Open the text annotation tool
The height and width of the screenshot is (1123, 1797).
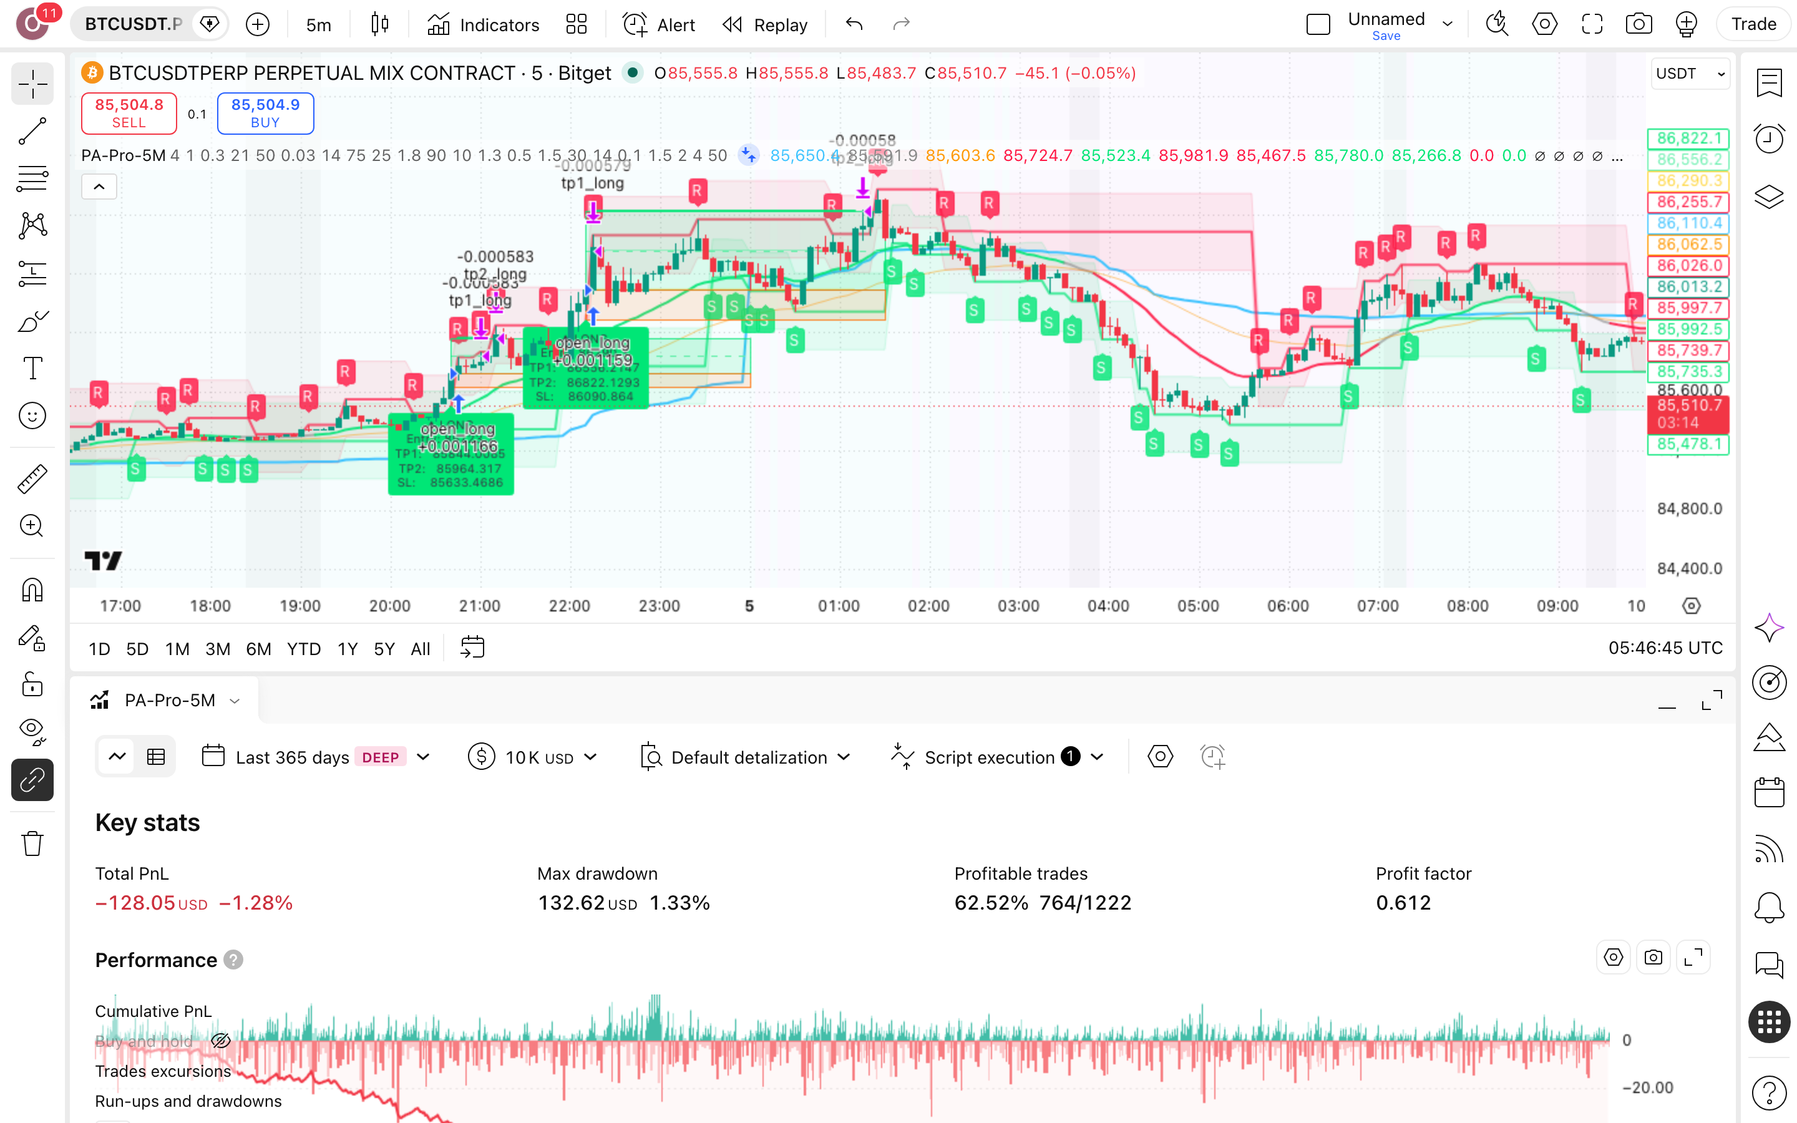tap(32, 368)
